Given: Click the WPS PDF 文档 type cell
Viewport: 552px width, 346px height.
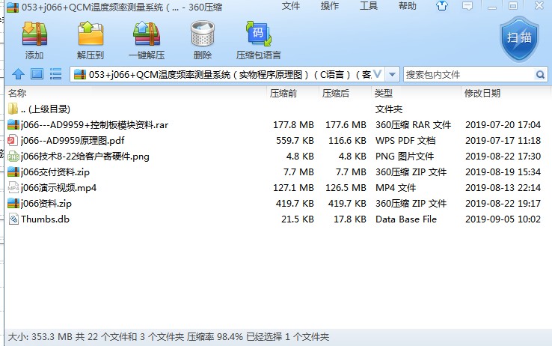Looking at the screenshot, I should [405, 141].
